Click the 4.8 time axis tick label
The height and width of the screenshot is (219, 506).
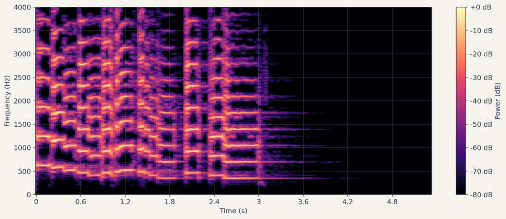[392, 202]
